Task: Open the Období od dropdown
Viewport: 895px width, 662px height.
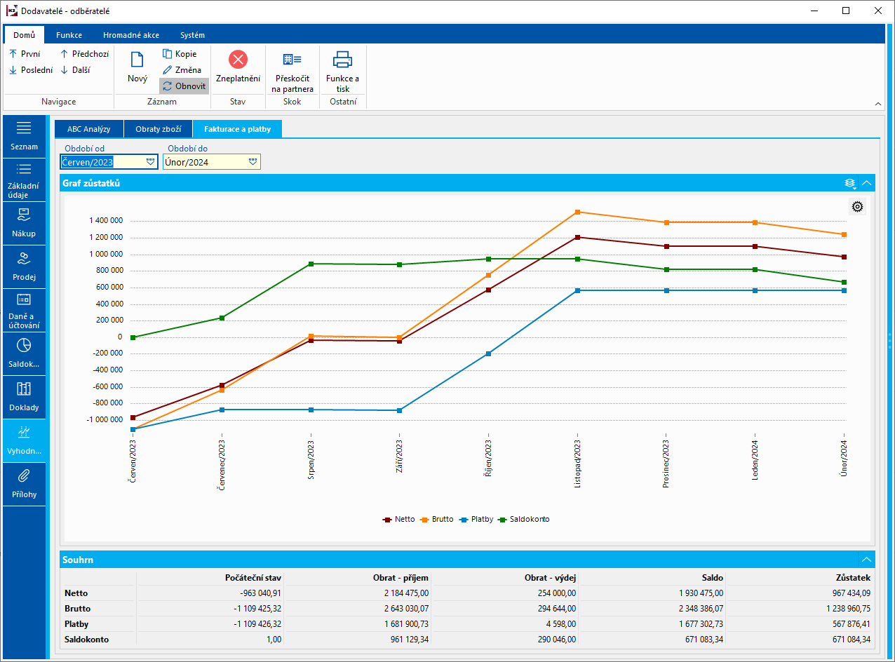Action: [151, 162]
